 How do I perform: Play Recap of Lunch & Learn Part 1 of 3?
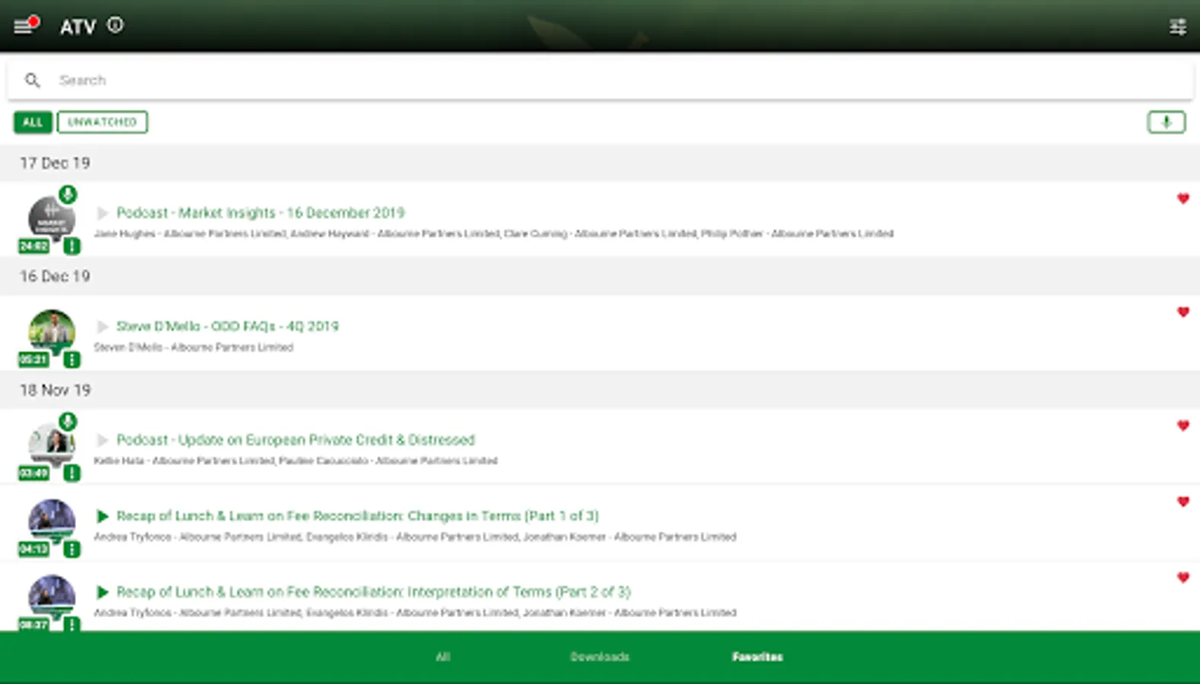point(102,516)
